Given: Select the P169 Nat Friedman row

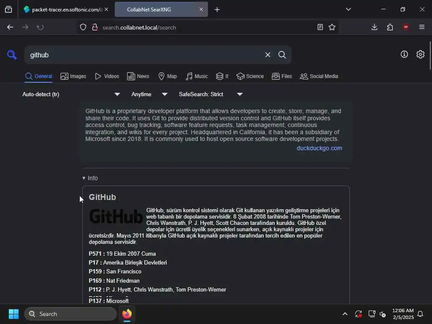Looking at the screenshot, I should (114, 281).
